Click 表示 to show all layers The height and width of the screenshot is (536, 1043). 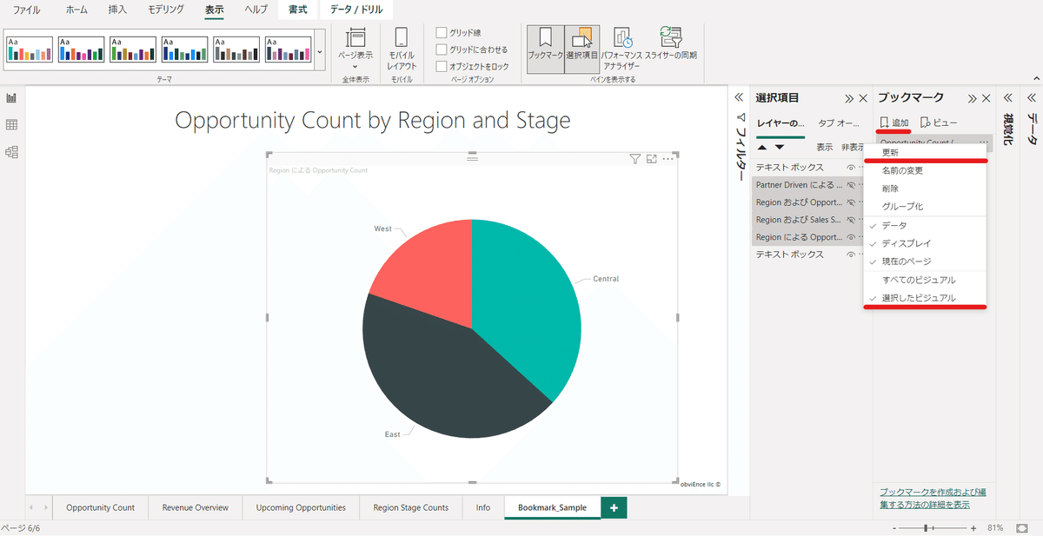pyautogui.click(x=824, y=148)
